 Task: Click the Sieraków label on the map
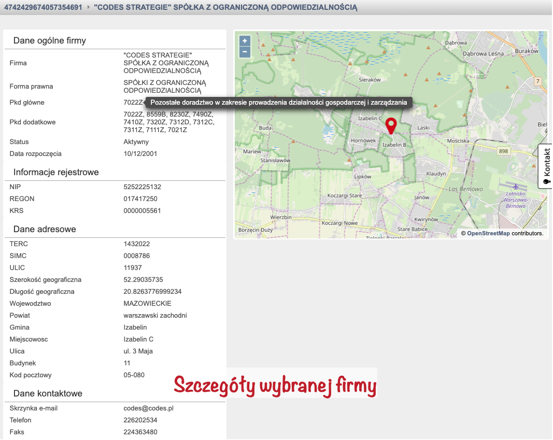[370, 80]
